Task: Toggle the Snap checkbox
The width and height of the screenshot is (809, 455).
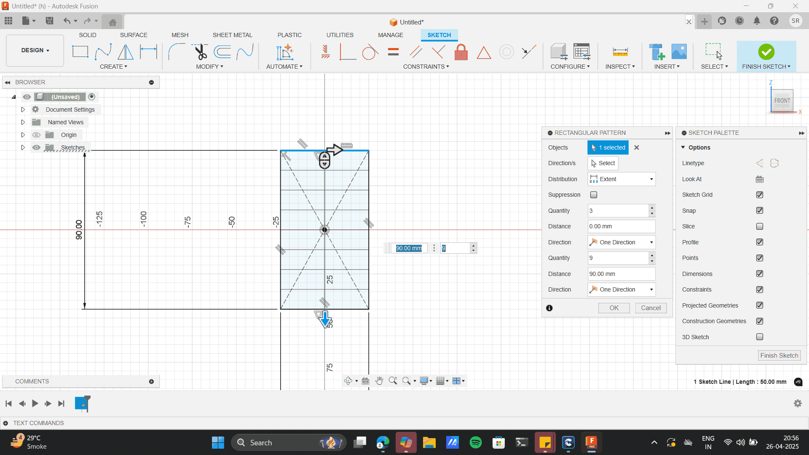Action: [760, 210]
